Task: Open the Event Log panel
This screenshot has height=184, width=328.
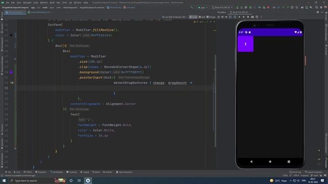Action: (295, 172)
